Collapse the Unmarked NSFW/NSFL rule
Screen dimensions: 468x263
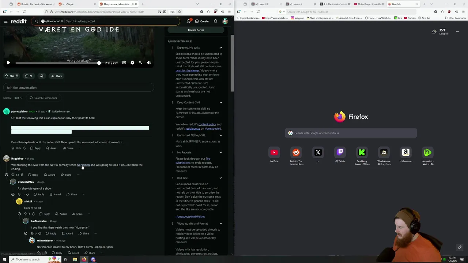pos(220,136)
